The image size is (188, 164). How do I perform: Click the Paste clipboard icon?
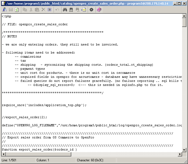click(x=37, y=10)
